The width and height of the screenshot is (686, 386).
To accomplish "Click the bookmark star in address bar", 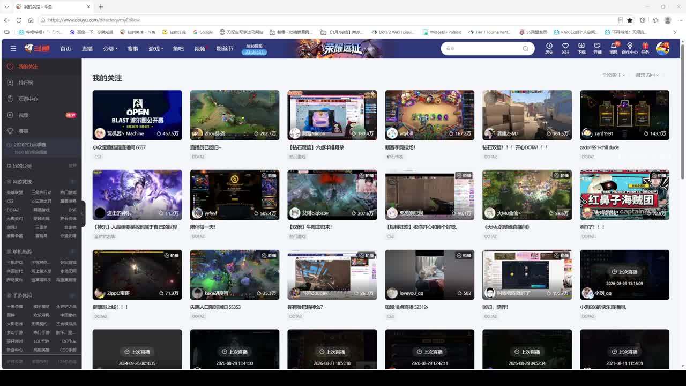I will (x=630, y=20).
